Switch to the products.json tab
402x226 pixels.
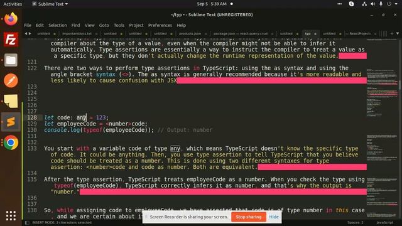point(190,33)
